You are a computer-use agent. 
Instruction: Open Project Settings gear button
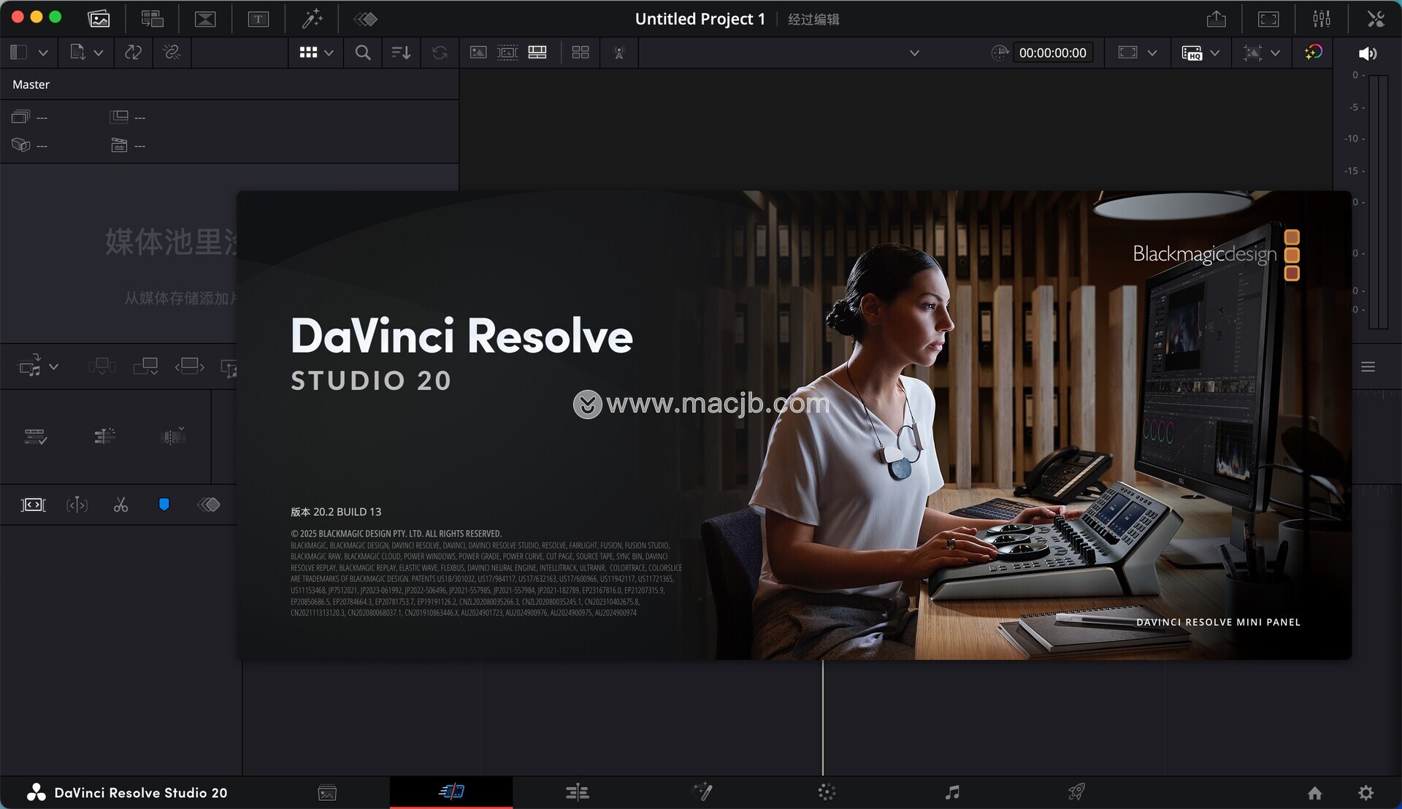[x=1366, y=793]
